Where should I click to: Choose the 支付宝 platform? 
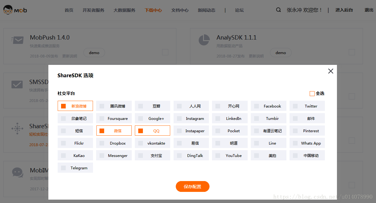click(x=153, y=155)
